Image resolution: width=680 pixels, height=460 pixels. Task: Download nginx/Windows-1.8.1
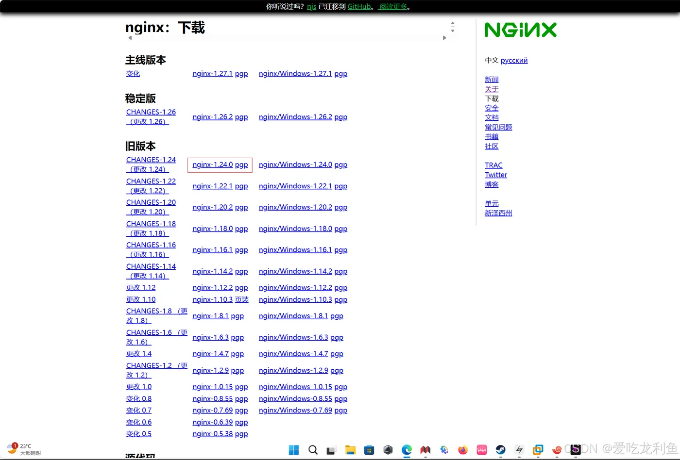coord(293,316)
